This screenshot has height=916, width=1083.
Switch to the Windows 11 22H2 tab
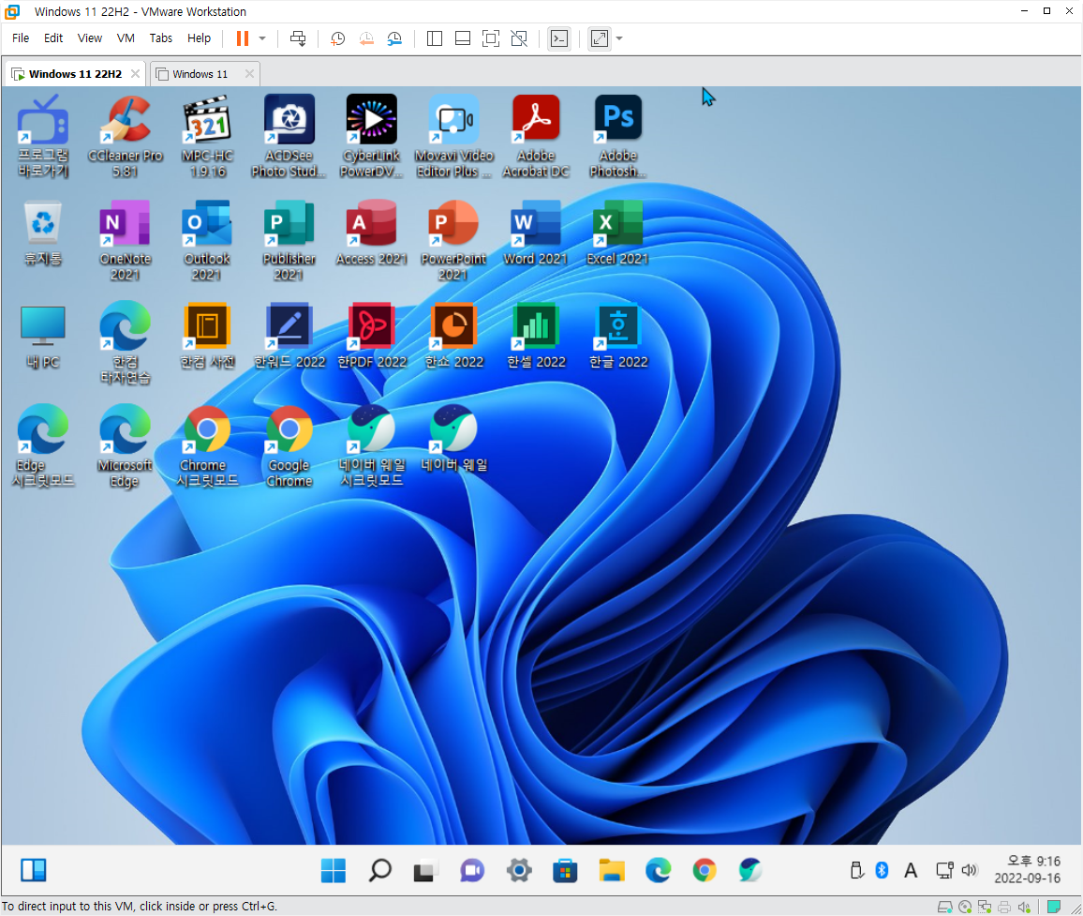coord(75,74)
